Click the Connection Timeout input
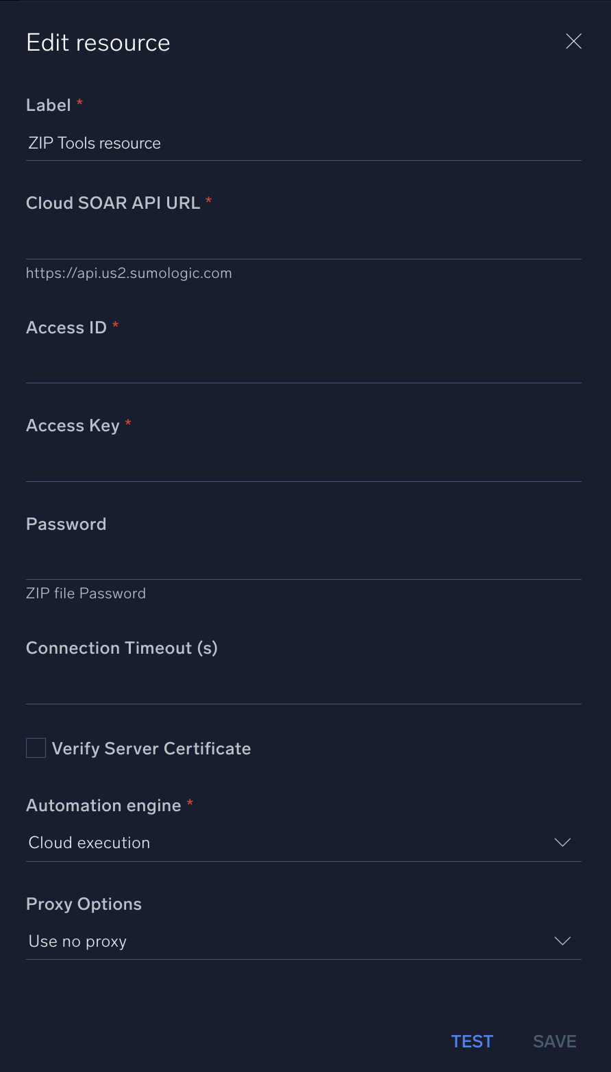 (x=303, y=687)
